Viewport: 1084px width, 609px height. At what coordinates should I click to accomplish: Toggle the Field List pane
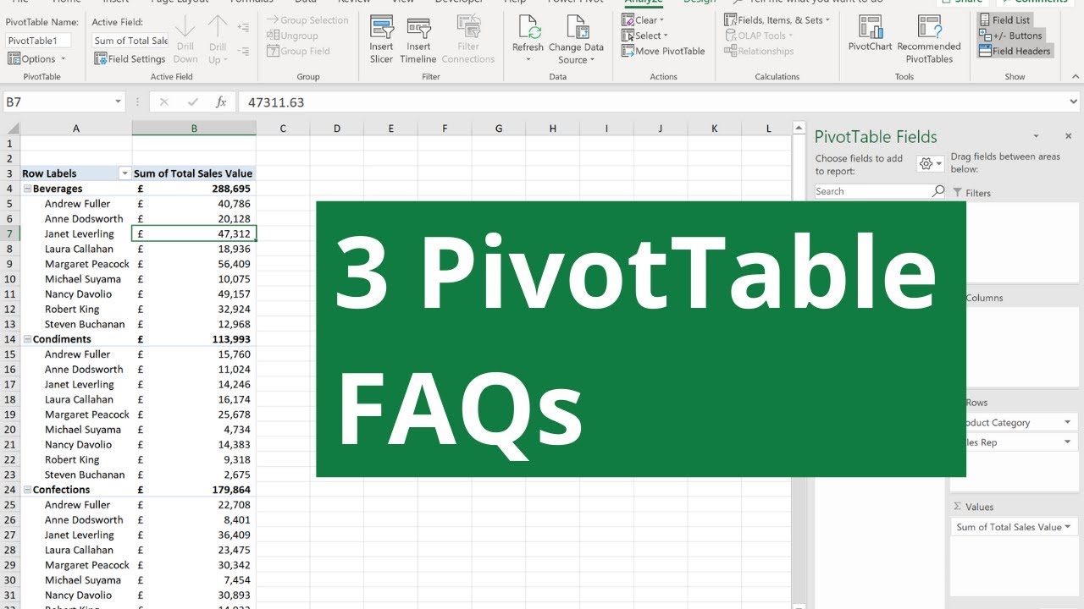point(1010,20)
